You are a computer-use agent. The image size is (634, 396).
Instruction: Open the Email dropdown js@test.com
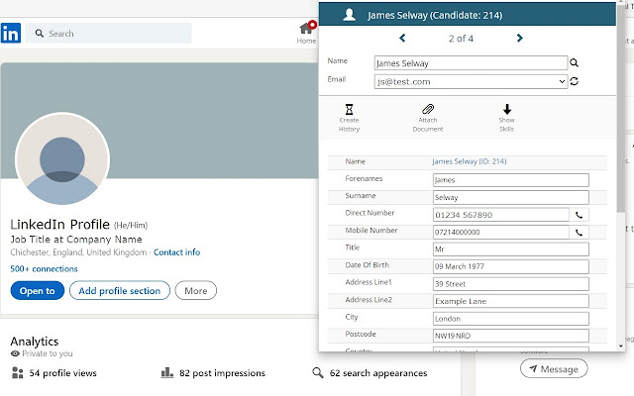[x=471, y=81]
